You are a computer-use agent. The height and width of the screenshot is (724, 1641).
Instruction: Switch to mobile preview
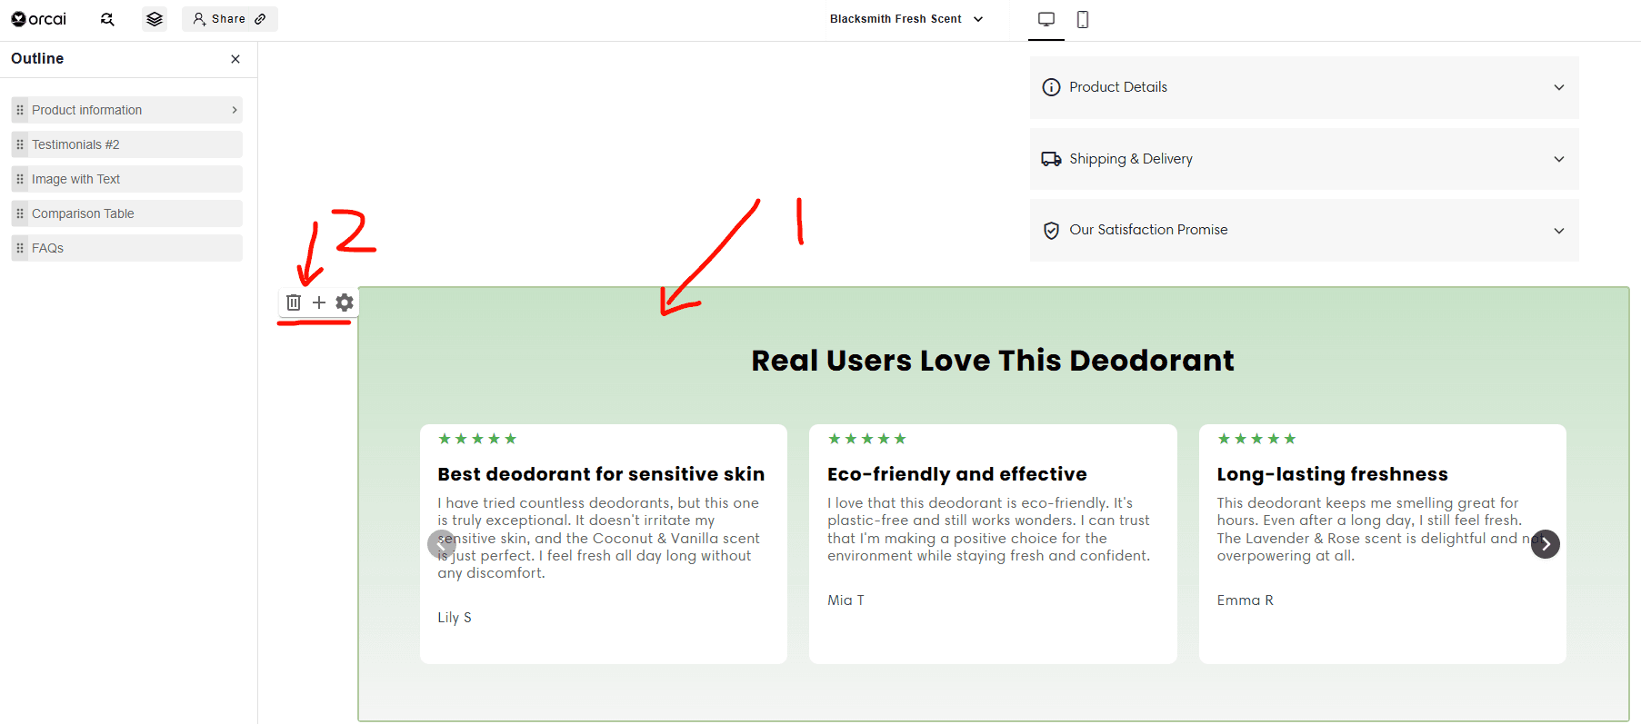pyautogui.click(x=1083, y=19)
